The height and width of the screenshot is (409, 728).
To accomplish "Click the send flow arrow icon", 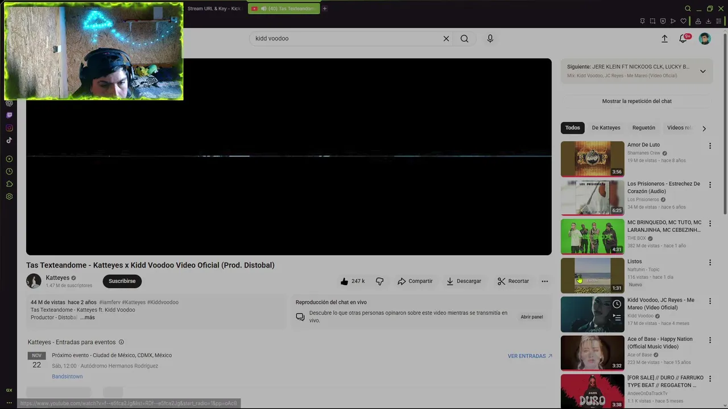I will [673, 21].
